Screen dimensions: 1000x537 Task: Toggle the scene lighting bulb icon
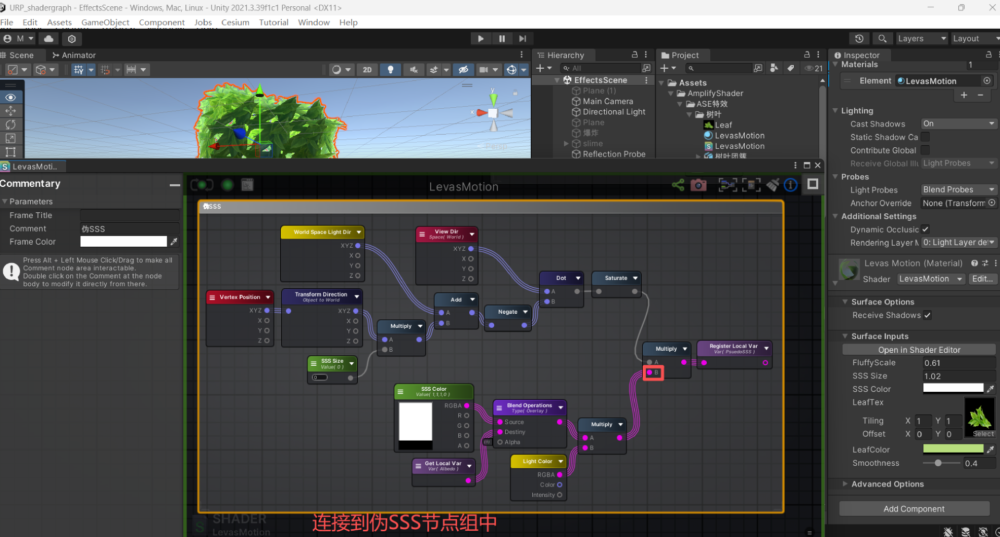[390, 70]
